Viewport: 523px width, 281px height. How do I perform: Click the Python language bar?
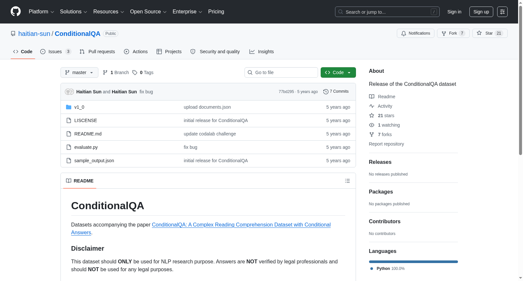413,262
